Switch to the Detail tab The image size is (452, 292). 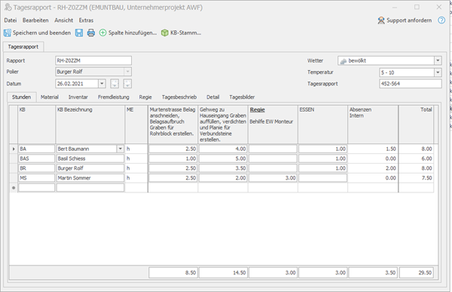point(212,97)
